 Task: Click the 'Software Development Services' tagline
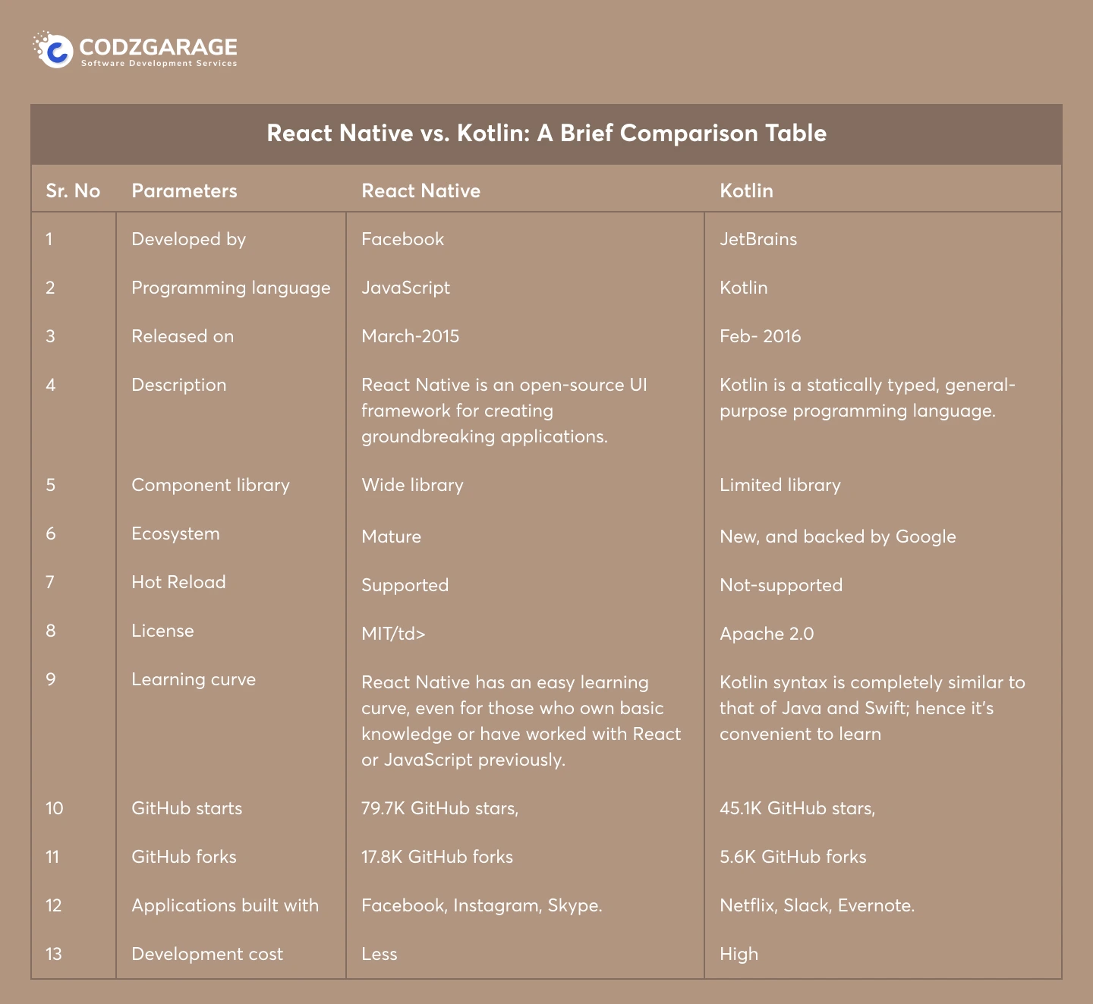point(159,64)
